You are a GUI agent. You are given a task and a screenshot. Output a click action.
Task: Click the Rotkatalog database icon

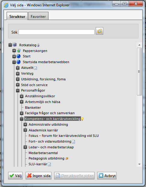point(14,45)
